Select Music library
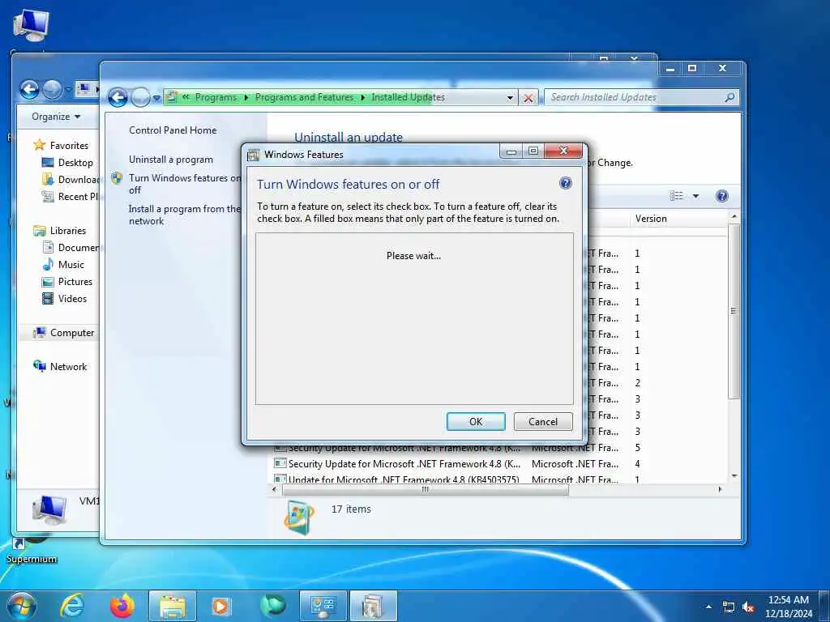Viewport: 830px width, 622px height. (71, 265)
